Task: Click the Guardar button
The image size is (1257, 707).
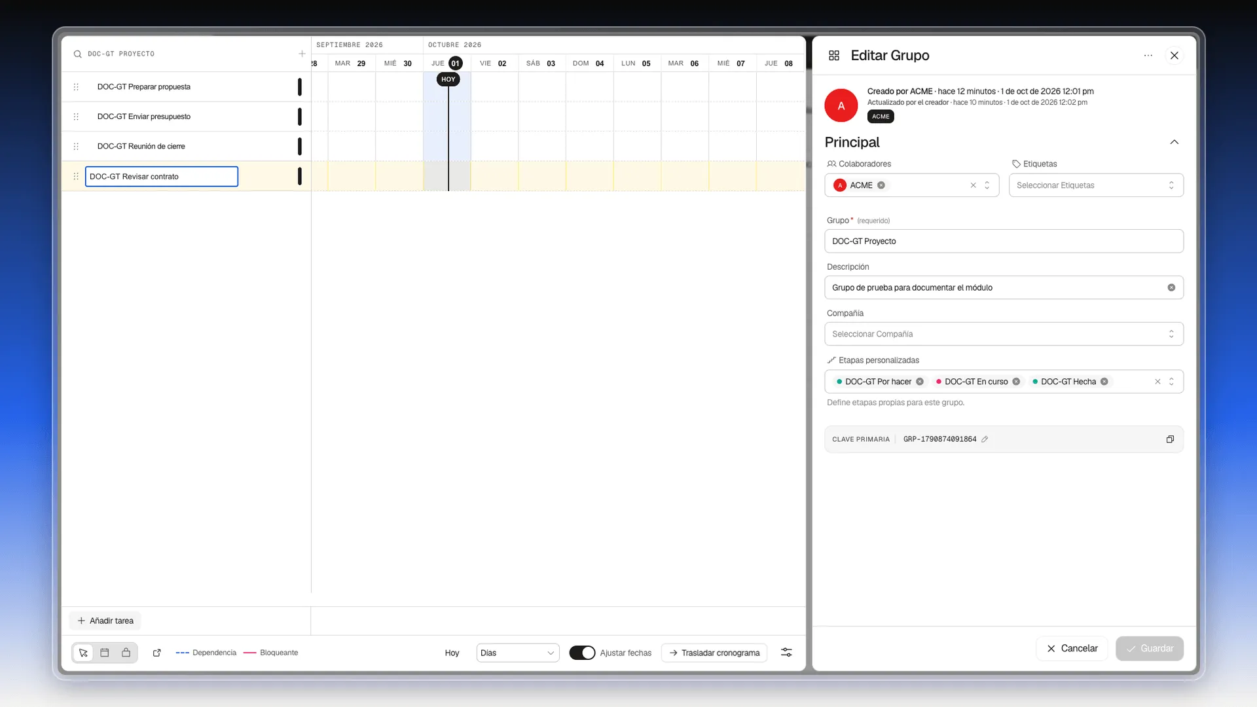Action: coord(1150,648)
